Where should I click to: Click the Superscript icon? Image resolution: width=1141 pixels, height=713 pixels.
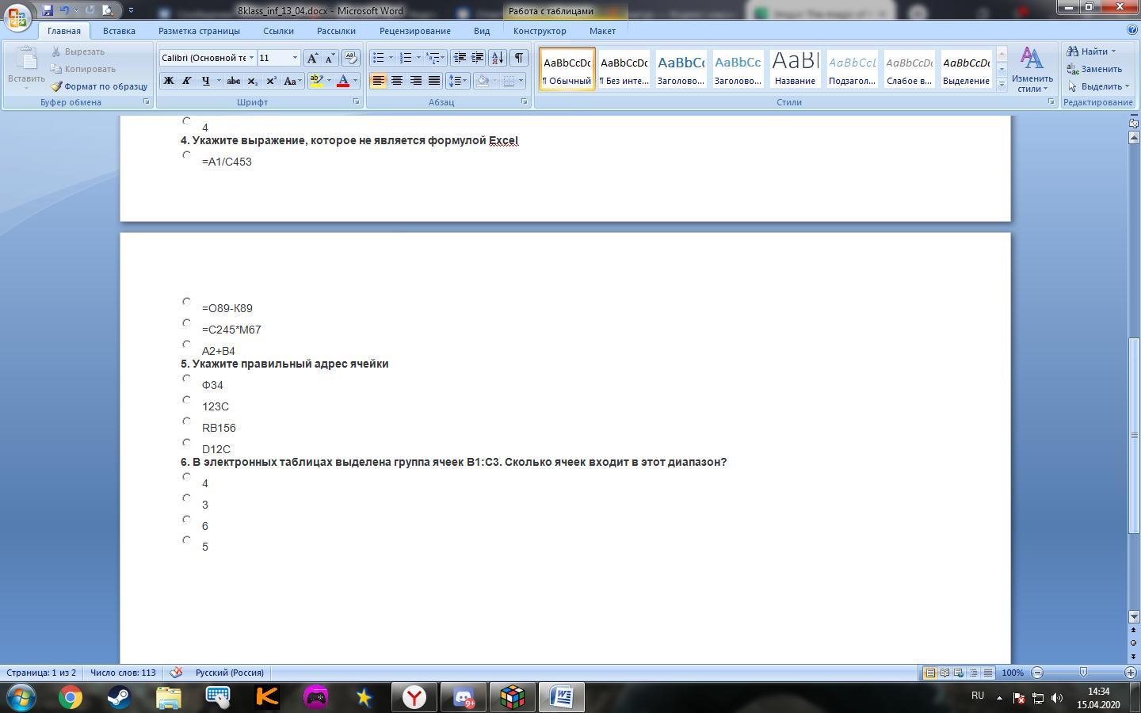271,81
